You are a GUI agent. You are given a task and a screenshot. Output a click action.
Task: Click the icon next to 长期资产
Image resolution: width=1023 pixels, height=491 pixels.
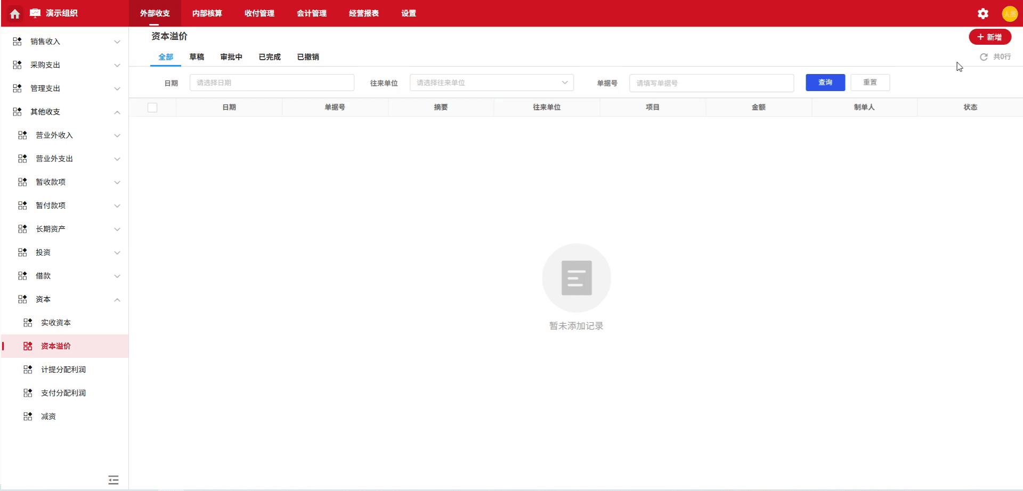[x=22, y=228]
